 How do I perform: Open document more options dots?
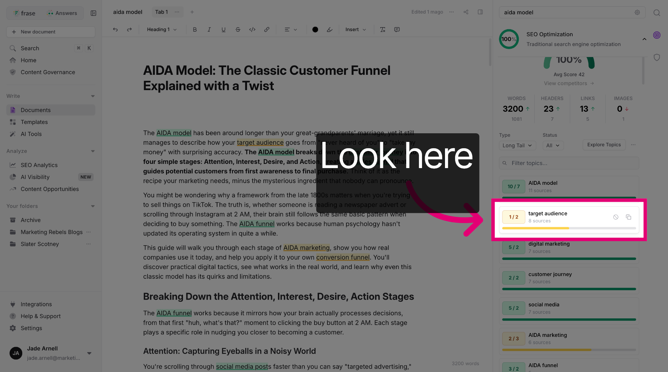coord(452,12)
